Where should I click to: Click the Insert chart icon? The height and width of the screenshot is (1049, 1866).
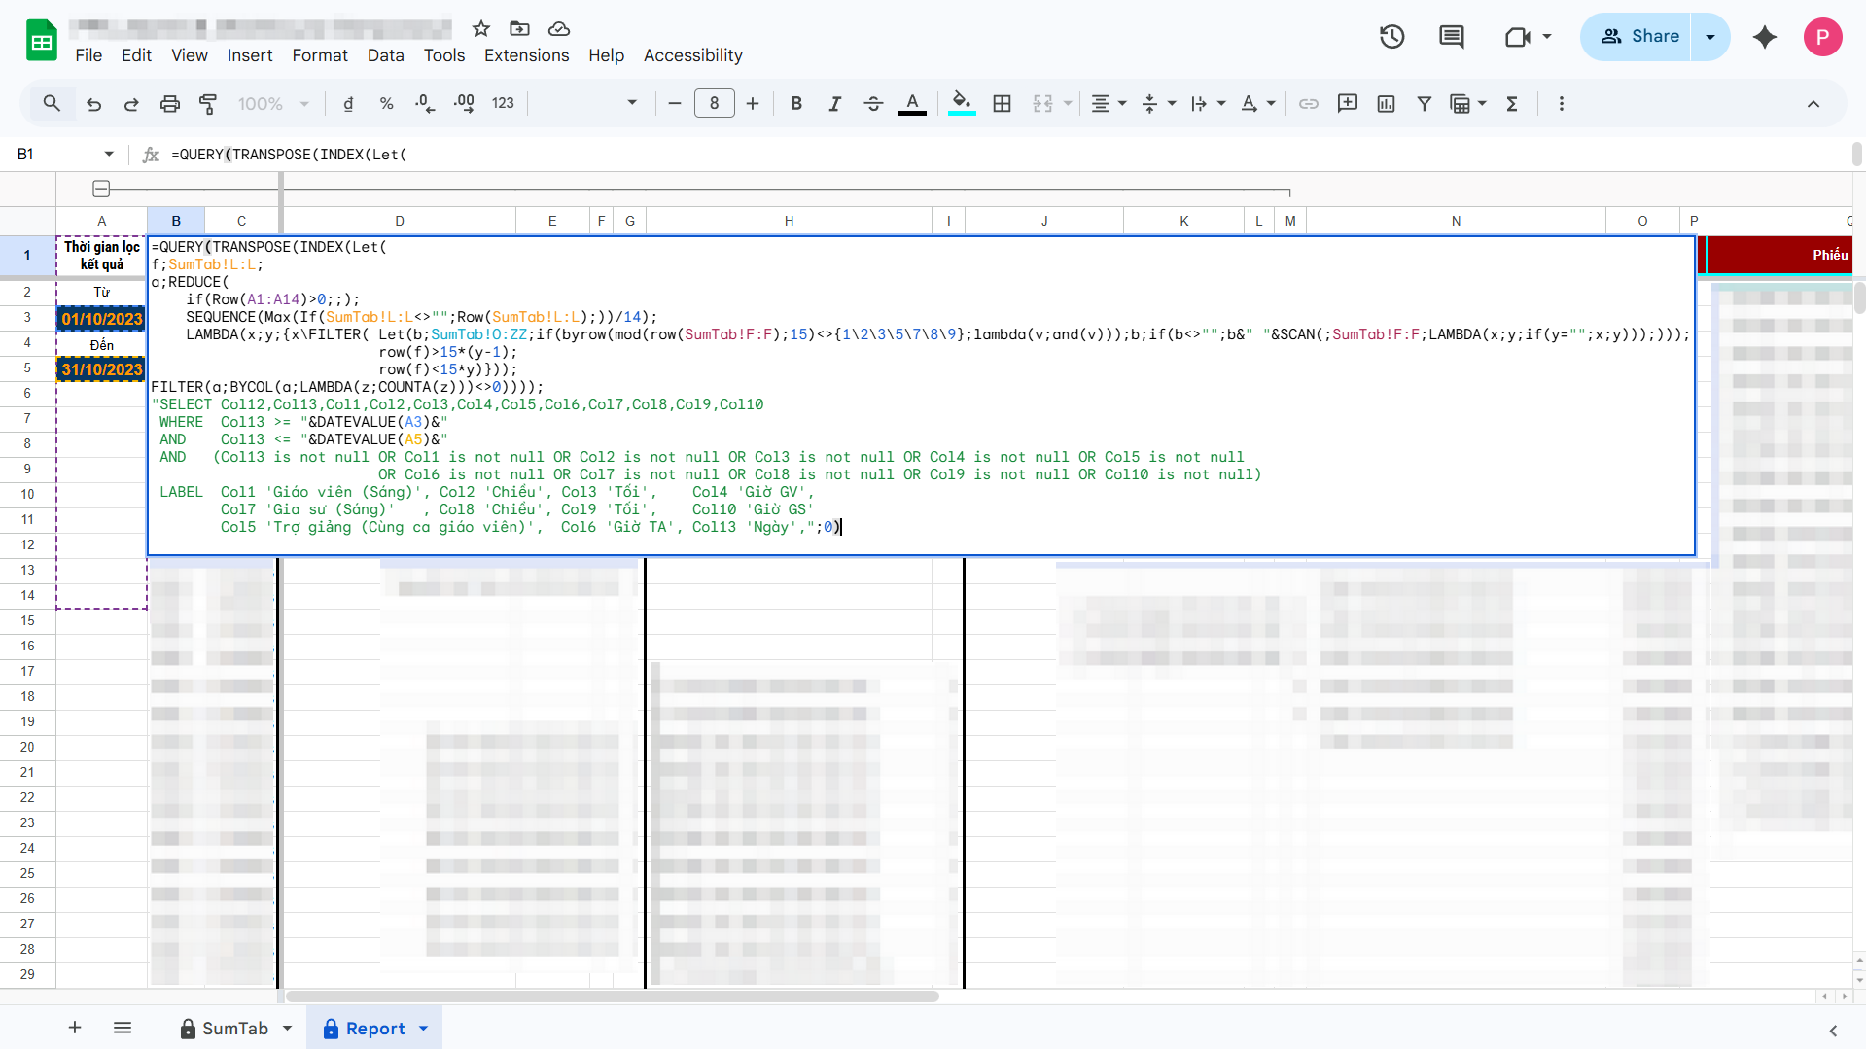[x=1386, y=104]
